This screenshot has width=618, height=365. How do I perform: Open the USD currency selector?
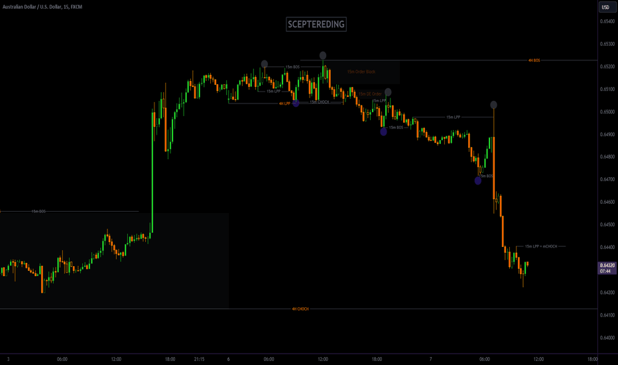(607, 7)
